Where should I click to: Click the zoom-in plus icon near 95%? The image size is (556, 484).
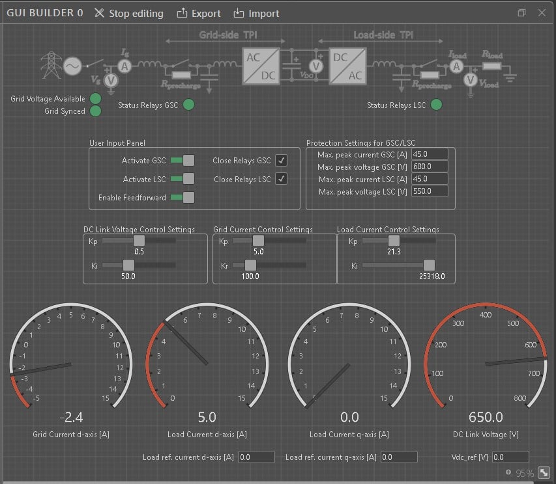point(508,473)
